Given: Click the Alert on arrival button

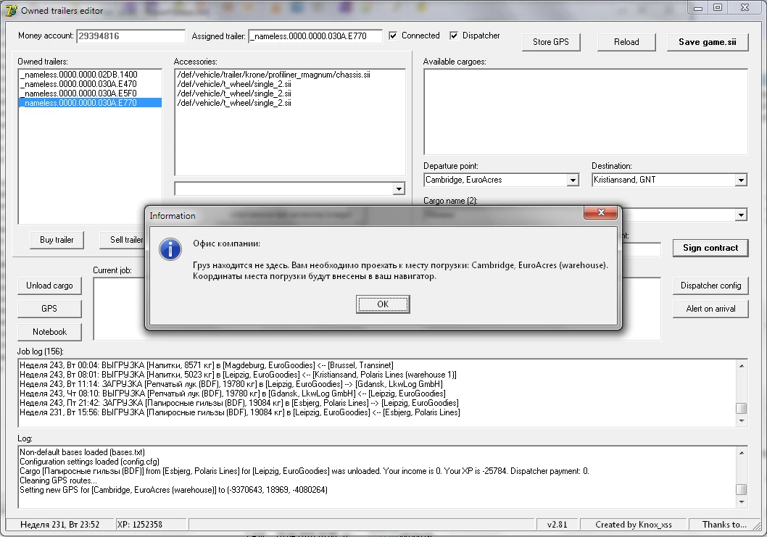Looking at the screenshot, I should [x=710, y=309].
